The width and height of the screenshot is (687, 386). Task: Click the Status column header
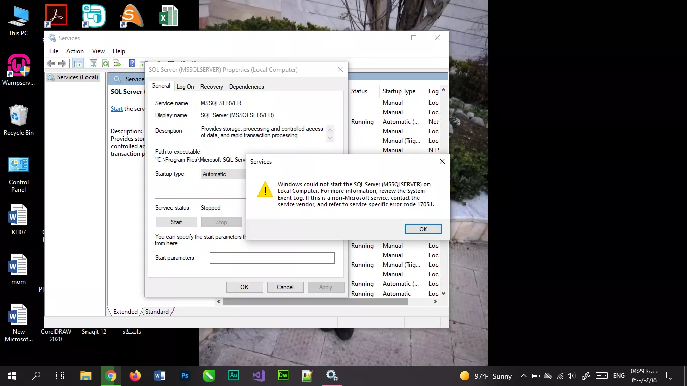point(359,91)
